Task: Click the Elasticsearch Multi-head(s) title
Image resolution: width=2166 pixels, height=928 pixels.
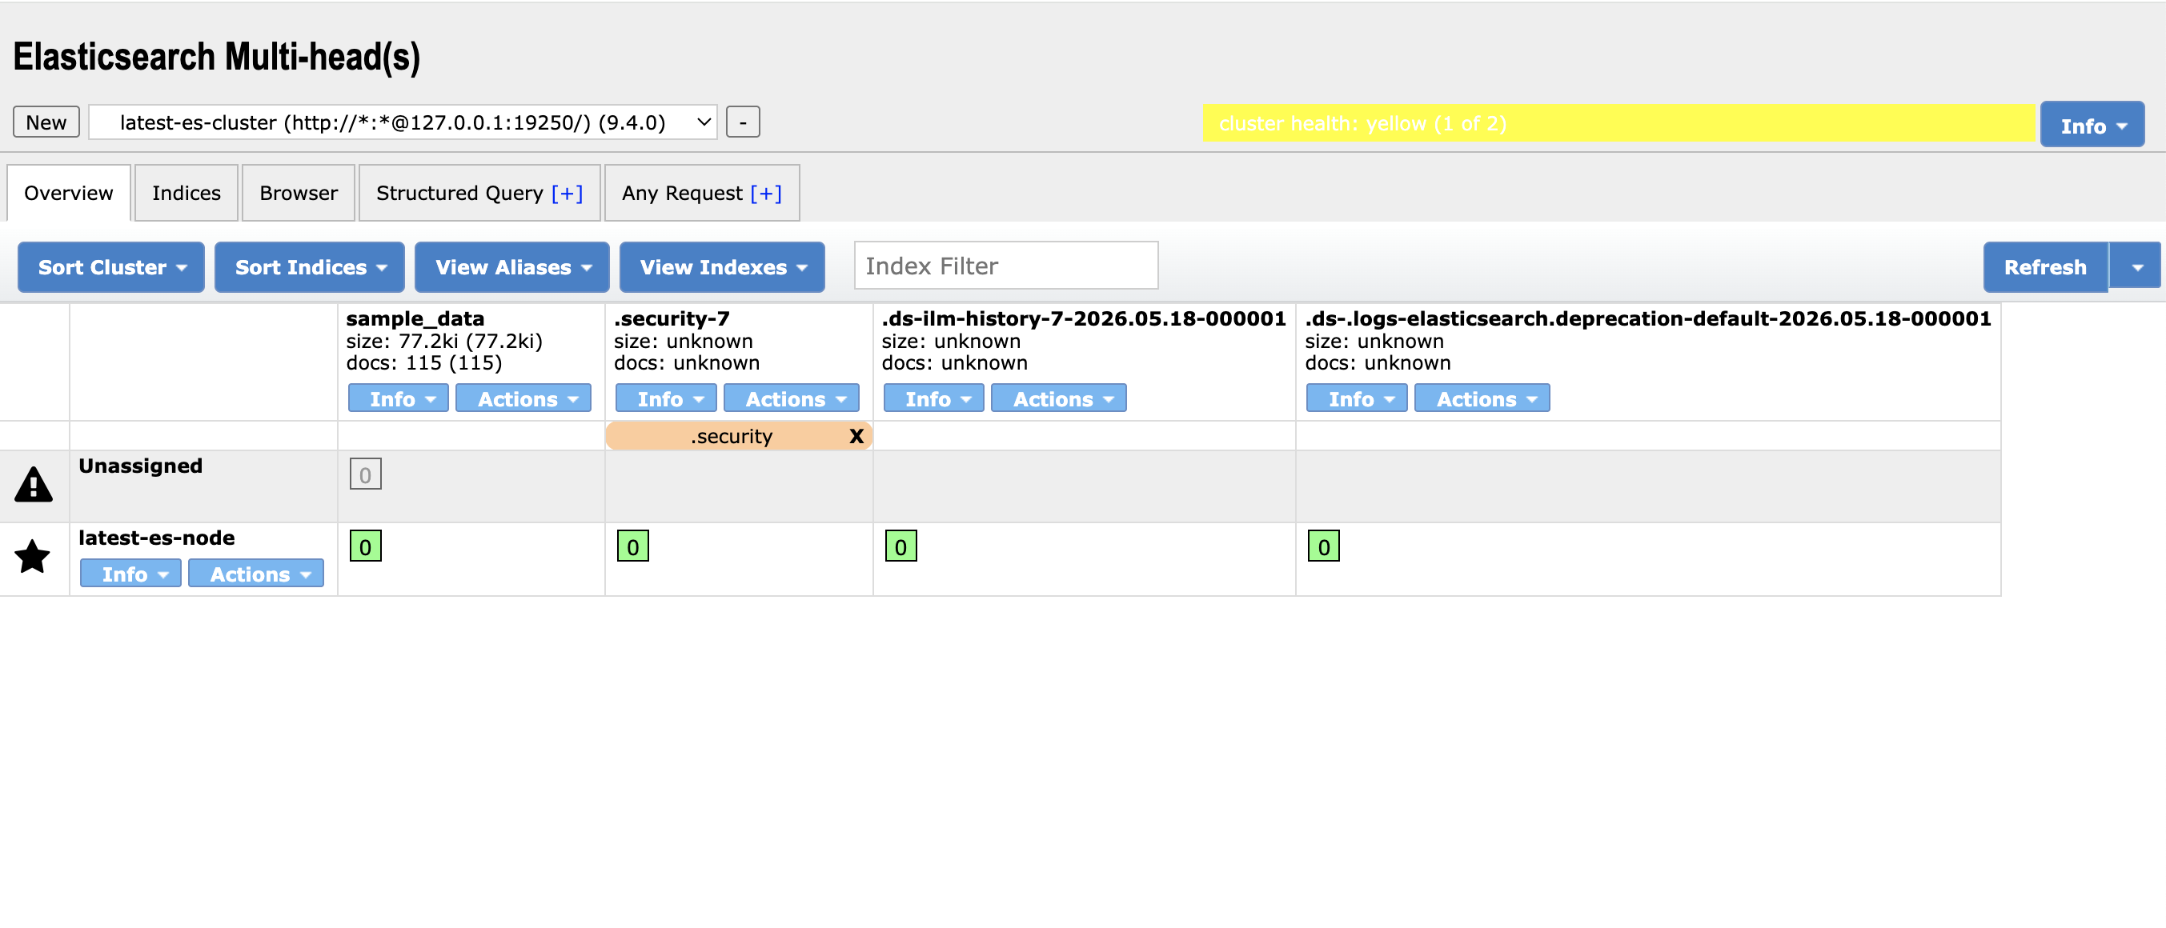Action: [x=217, y=57]
